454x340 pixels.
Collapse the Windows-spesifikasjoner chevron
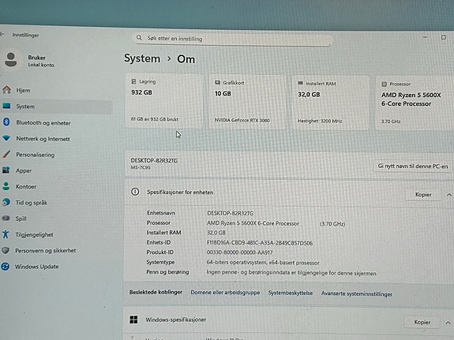point(448,323)
